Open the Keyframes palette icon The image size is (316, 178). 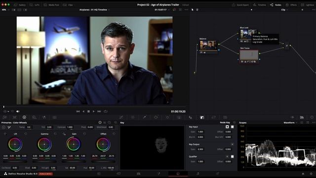pyautogui.click(x=292, y=117)
